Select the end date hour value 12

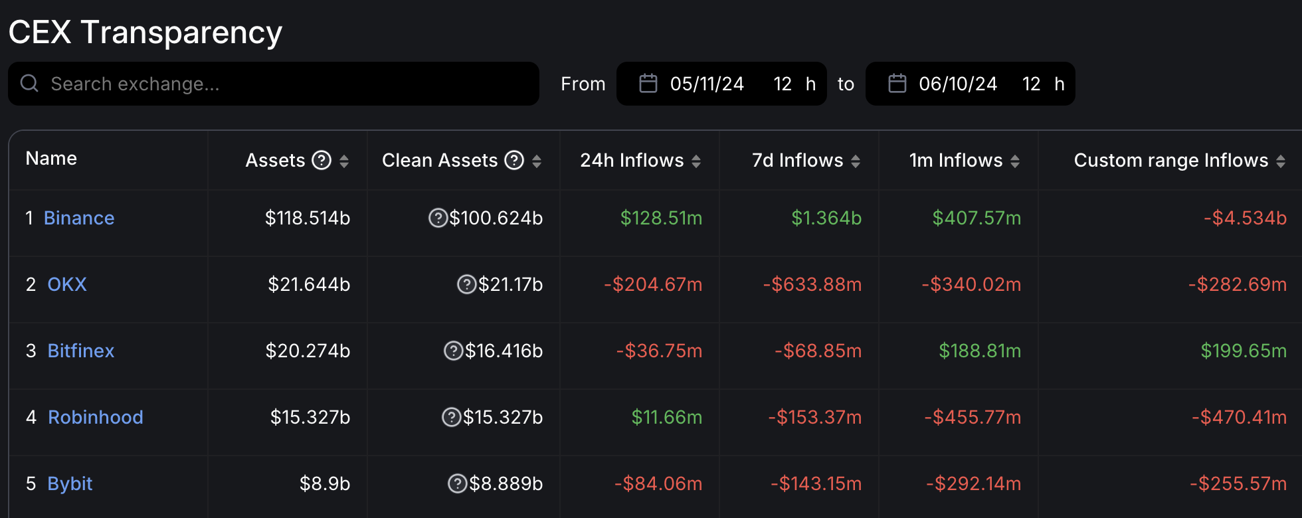[x=1031, y=84]
